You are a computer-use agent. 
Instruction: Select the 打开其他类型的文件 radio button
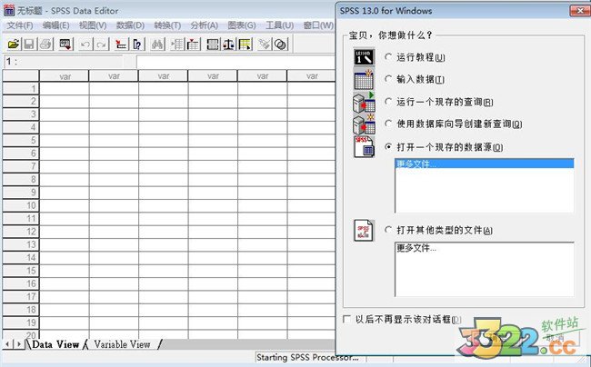click(x=388, y=230)
